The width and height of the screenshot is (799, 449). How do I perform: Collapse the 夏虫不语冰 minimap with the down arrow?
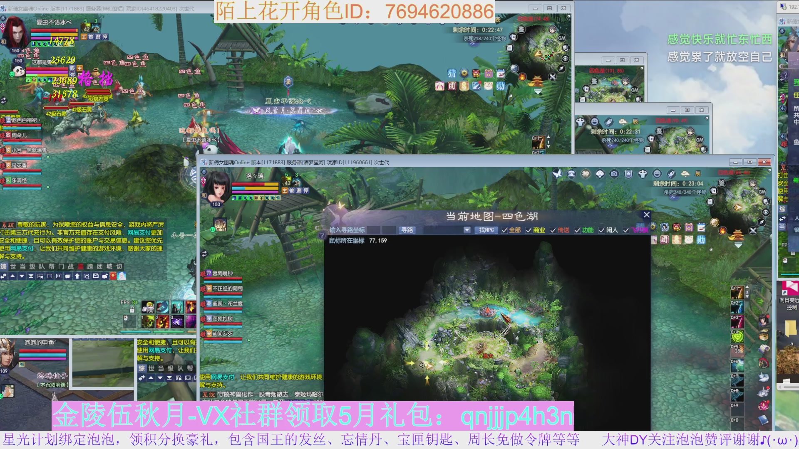(x=538, y=92)
